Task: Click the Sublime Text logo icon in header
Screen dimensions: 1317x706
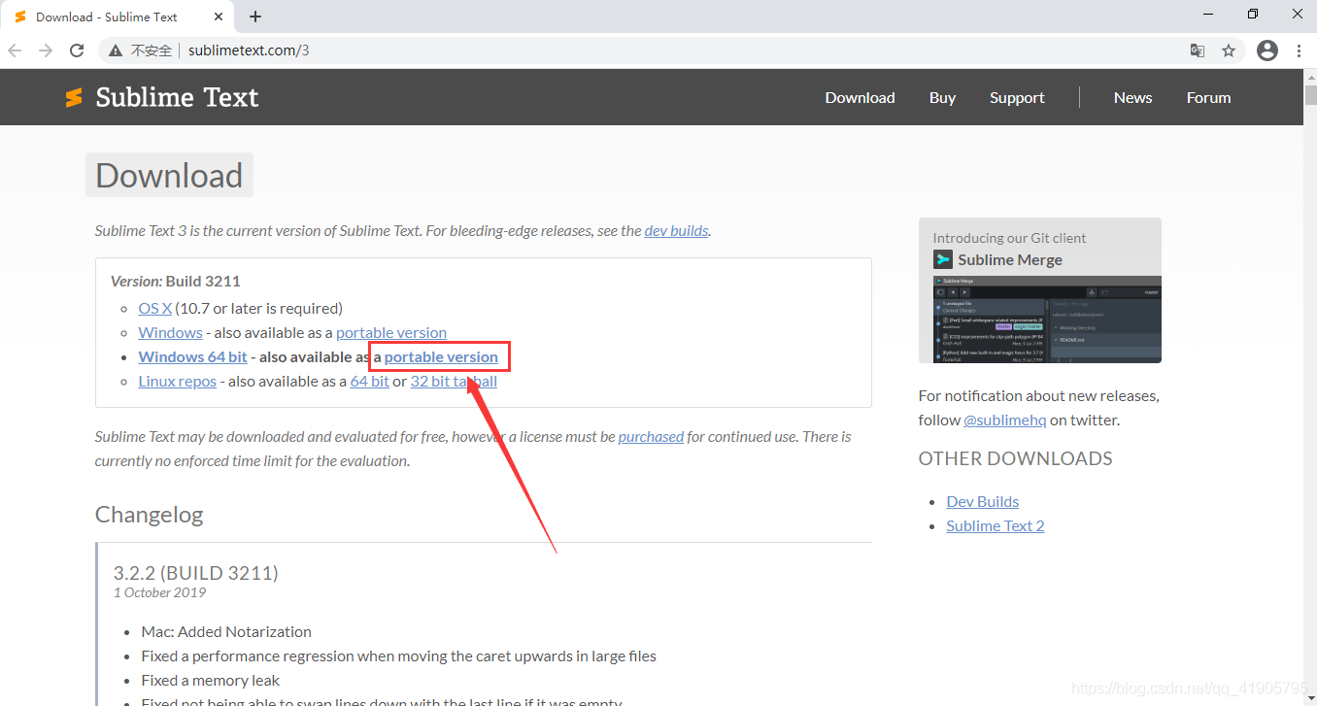Action: pyautogui.click(x=74, y=97)
